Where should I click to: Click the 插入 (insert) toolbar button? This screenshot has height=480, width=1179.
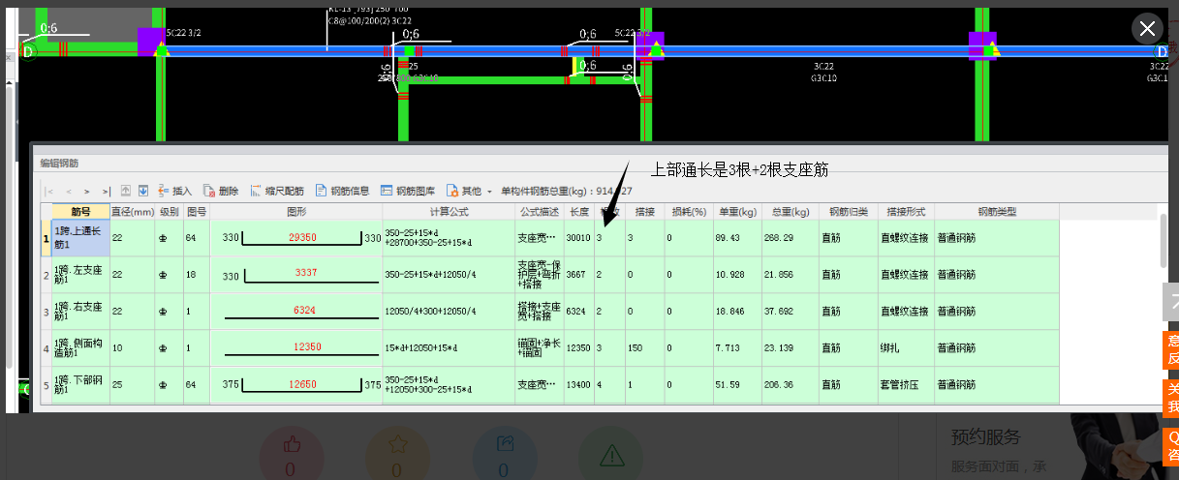point(174,191)
